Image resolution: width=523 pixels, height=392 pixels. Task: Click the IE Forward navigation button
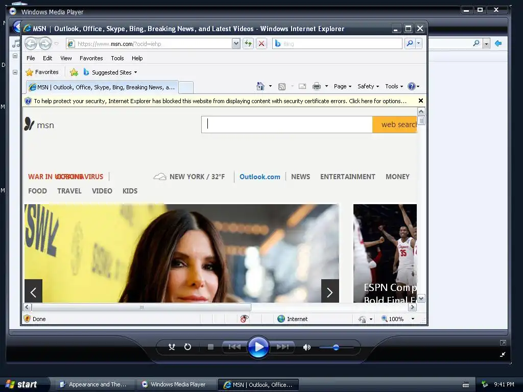(x=45, y=43)
